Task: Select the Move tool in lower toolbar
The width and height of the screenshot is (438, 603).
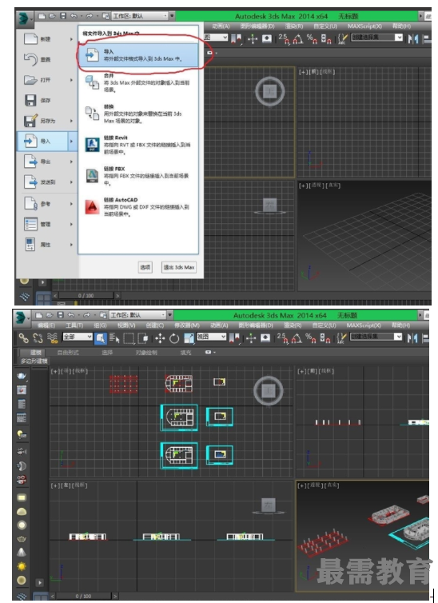Action: click(160, 338)
